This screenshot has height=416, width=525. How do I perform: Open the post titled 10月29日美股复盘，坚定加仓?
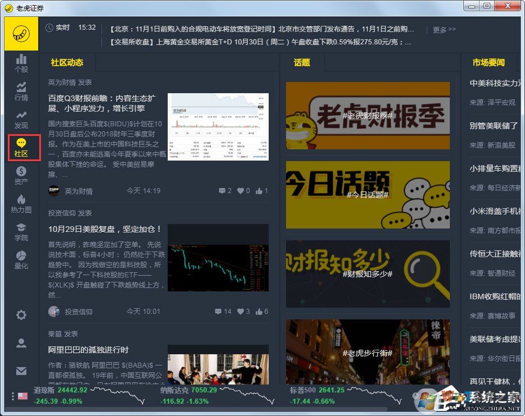(x=104, y=229)
